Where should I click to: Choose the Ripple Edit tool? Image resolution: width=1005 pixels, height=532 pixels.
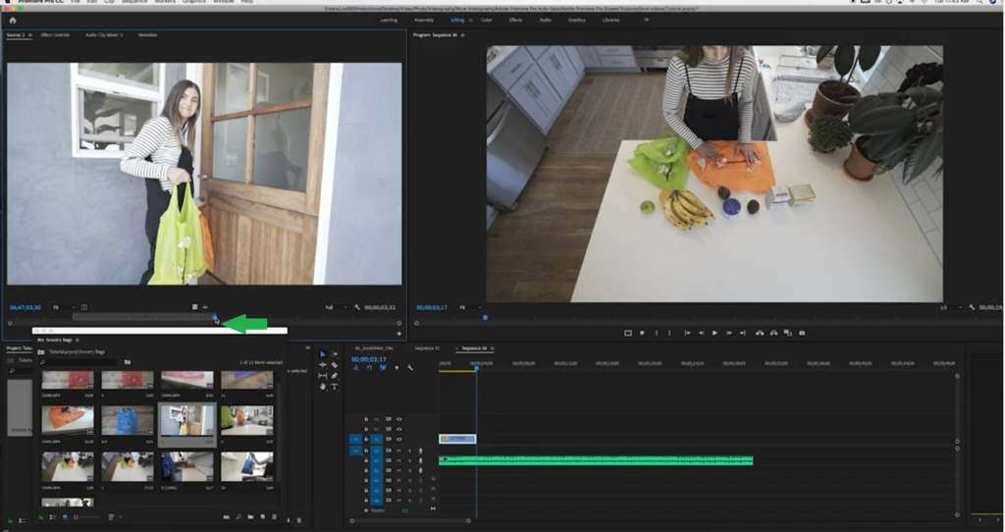click(x=322, y=365)
